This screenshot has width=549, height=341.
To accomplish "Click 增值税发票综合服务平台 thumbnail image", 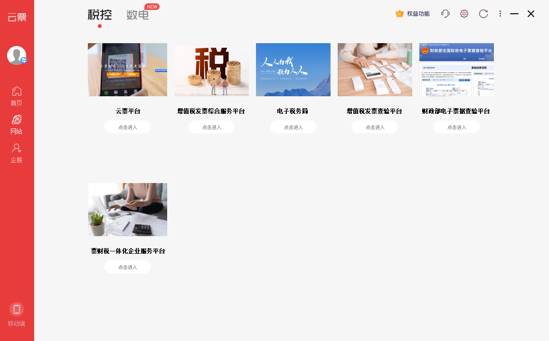I will point(211,70).
